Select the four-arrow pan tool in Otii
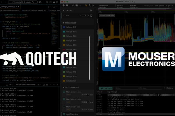 click(93, 5)
